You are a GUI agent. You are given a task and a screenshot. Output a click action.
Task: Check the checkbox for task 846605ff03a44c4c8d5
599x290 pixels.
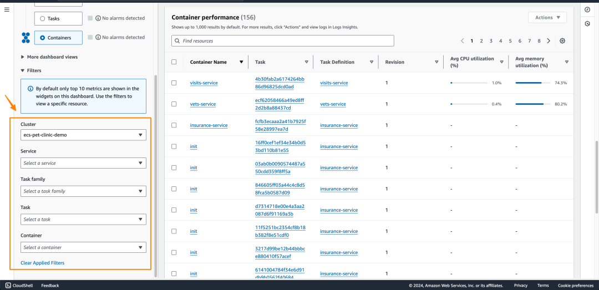pyautogui.click(x=174, y=189)
